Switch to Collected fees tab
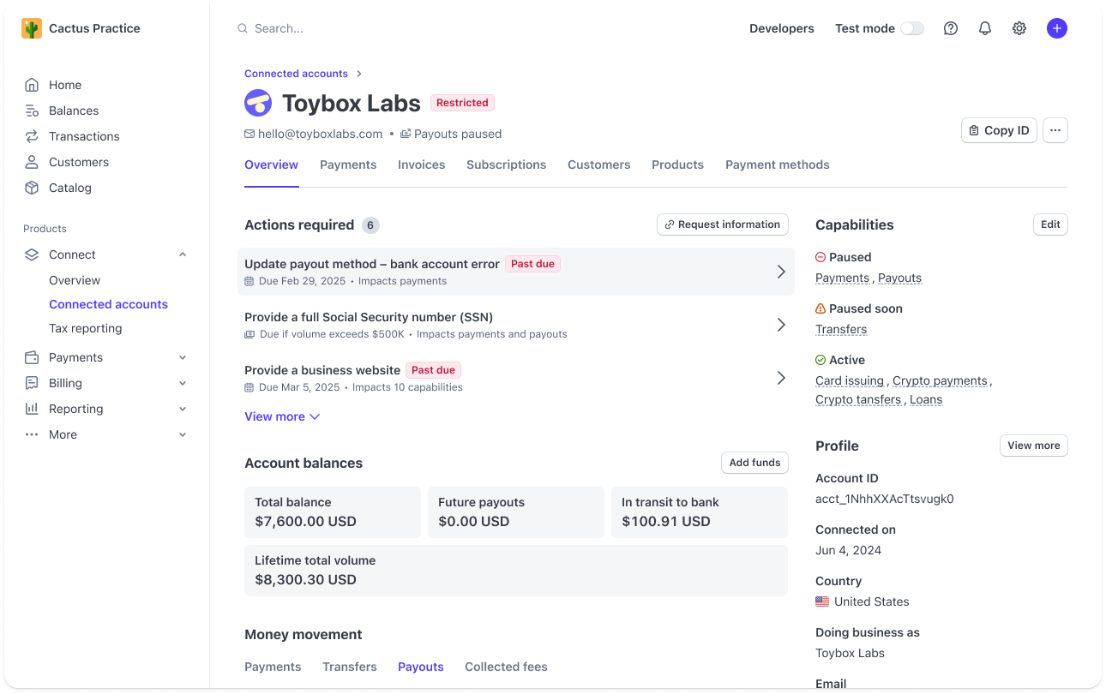Image resolution: width=1106 pixels, height=694 pixels. [506, 667]
